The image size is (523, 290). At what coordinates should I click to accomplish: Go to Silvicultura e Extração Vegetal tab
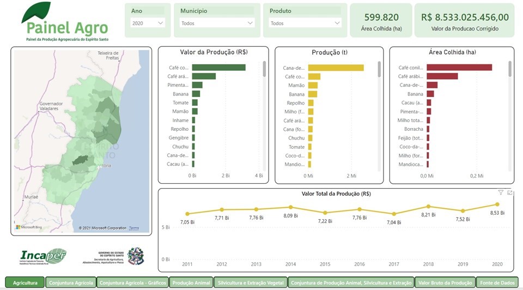(250, 283)
